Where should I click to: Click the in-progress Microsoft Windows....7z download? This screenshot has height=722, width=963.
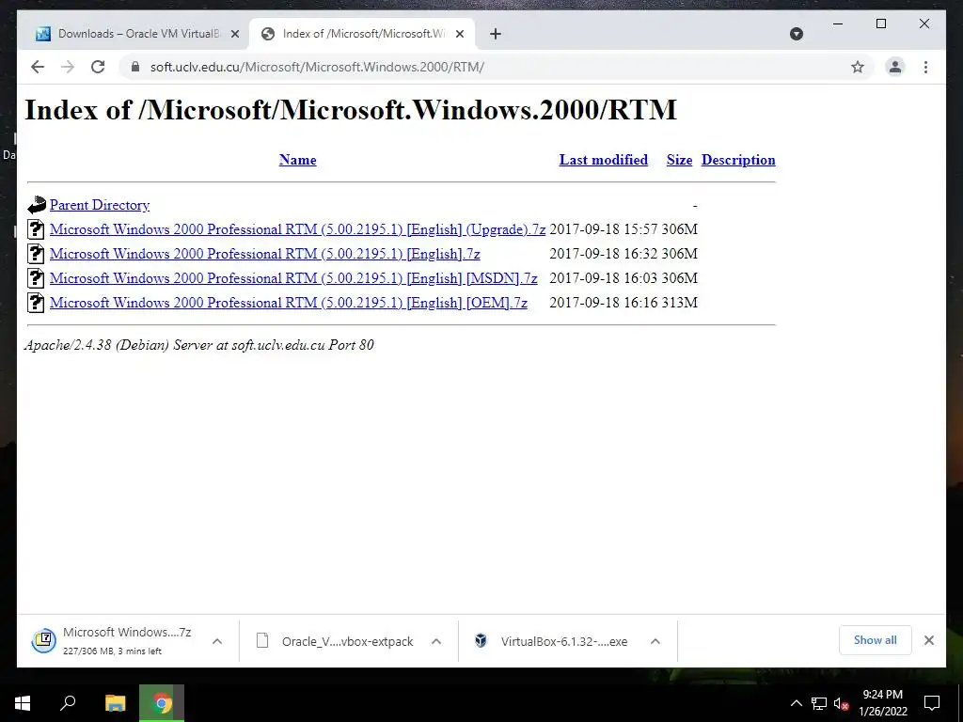pyautogui.click(x=127, y=640)
